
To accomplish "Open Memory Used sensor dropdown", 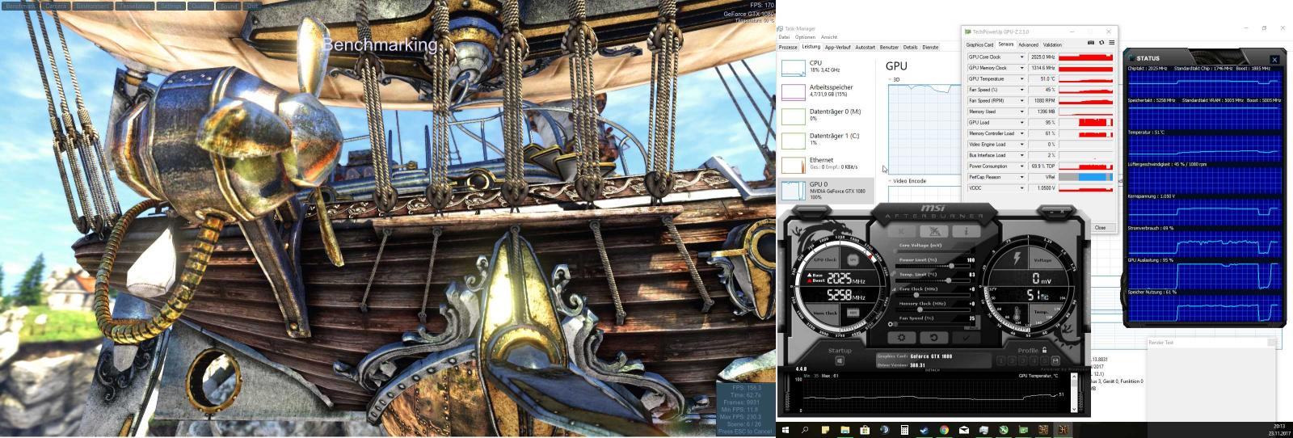I will pos(1021,112).
